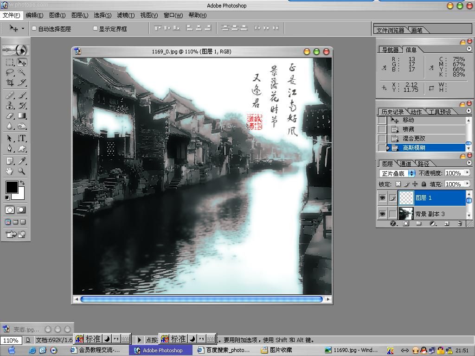Select the Eraser tool
The height and width of the screenshot is (356, 475).
tap(10, 115)
